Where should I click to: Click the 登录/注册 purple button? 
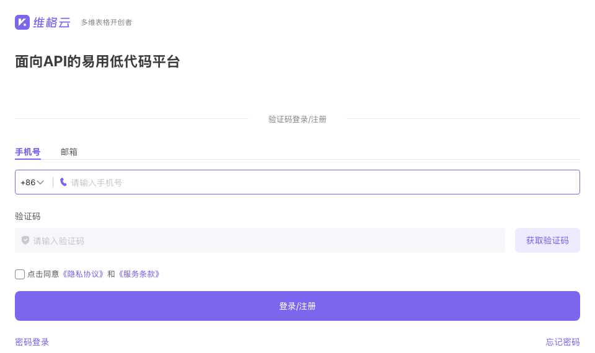297,306
